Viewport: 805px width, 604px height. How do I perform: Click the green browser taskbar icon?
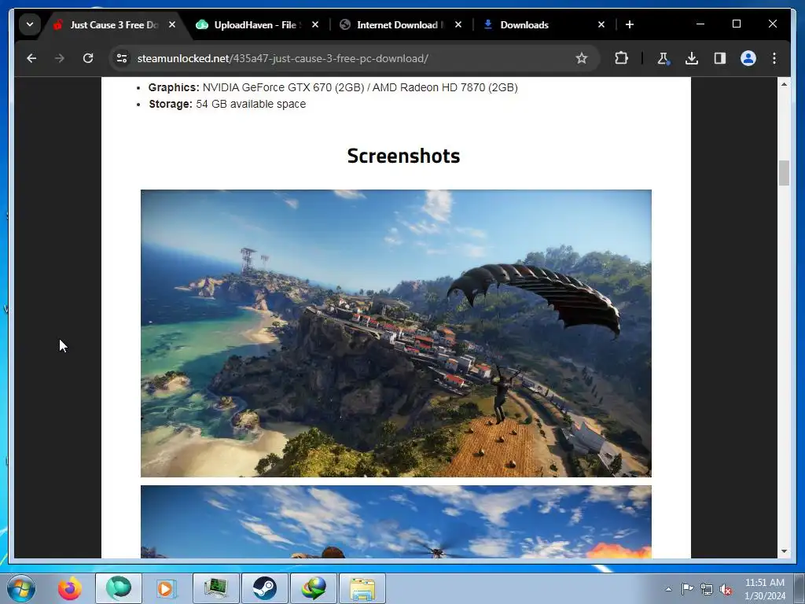119,588
